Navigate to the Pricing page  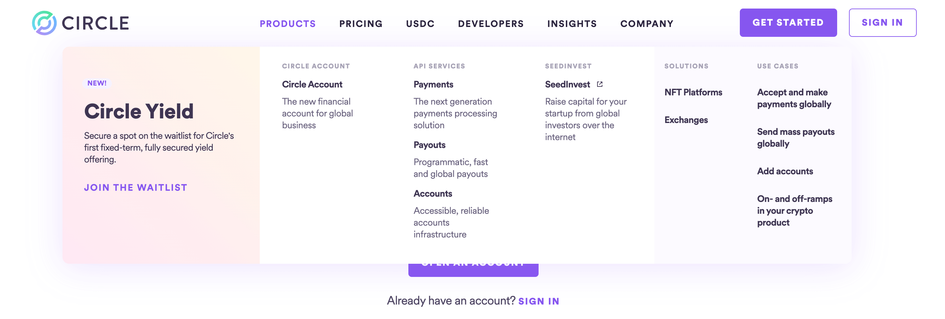point(361,23)
